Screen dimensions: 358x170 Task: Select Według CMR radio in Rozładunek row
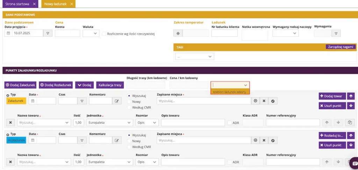click(129, 147)
